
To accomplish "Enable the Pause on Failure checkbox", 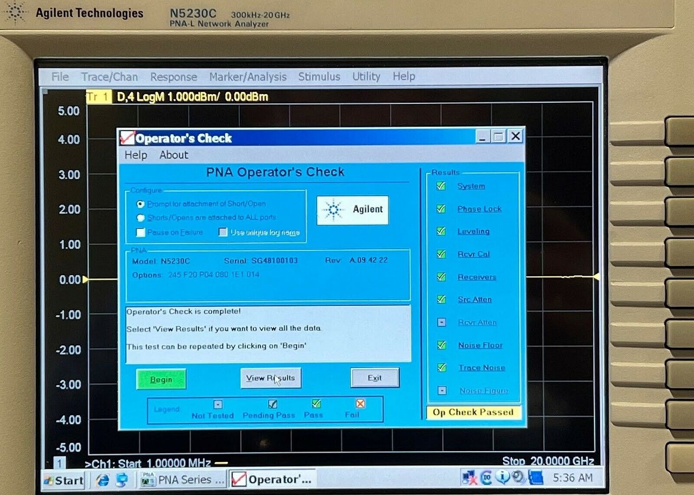I will click(141, 232).
